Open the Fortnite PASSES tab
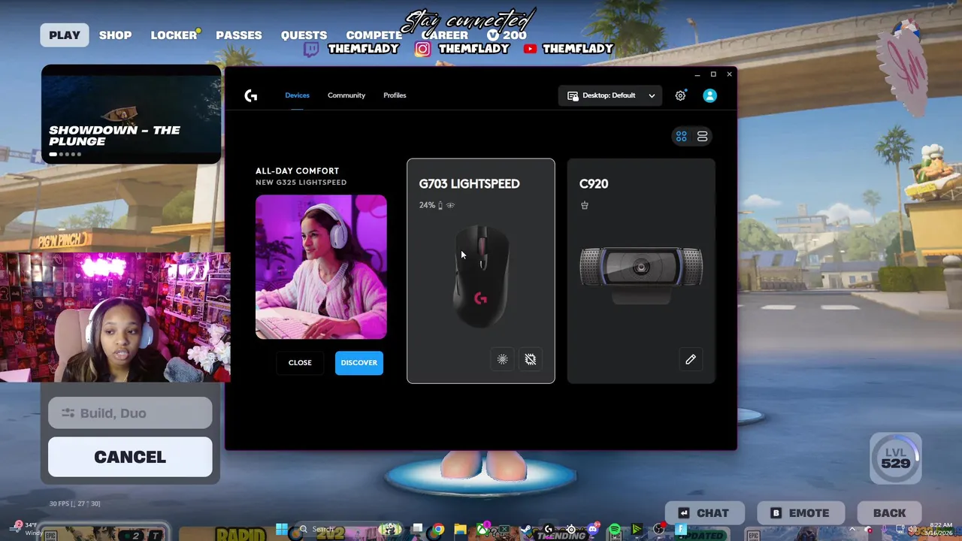 239,35
